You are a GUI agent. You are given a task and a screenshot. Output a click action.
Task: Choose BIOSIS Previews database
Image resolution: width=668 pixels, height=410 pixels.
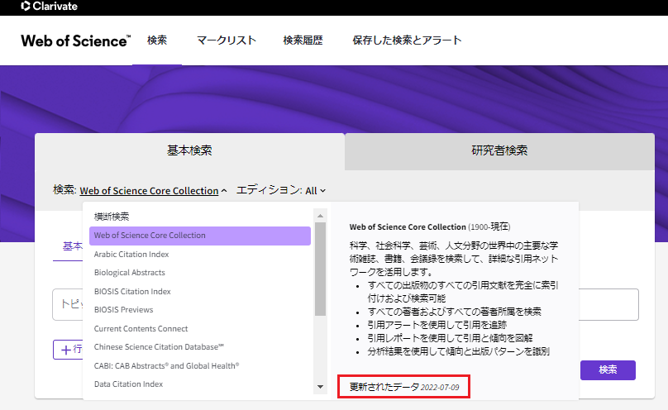[123, 309]
